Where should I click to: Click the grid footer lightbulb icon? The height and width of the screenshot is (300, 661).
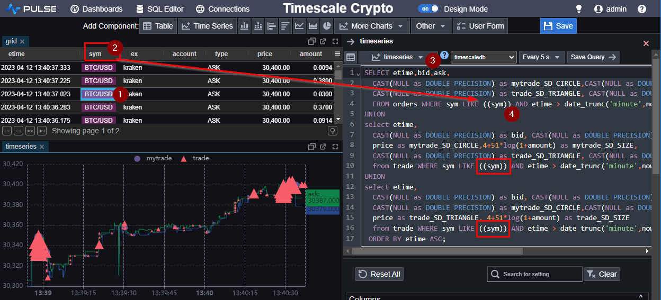pyautogui.click(x=333, y=131)
